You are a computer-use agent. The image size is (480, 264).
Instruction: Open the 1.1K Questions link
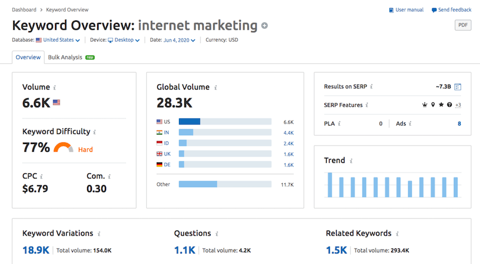tap(184, 250)
